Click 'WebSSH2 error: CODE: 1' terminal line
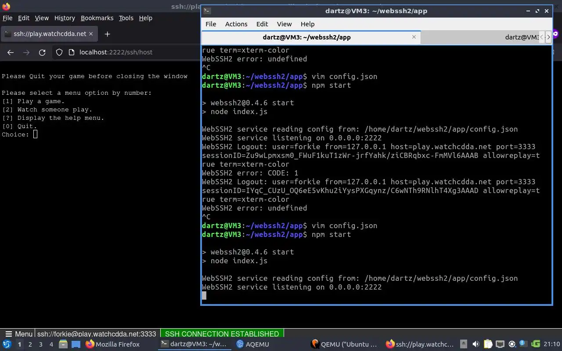Image resolution: width=562 pixels, height=351 pixels. (x=250, y=173)
